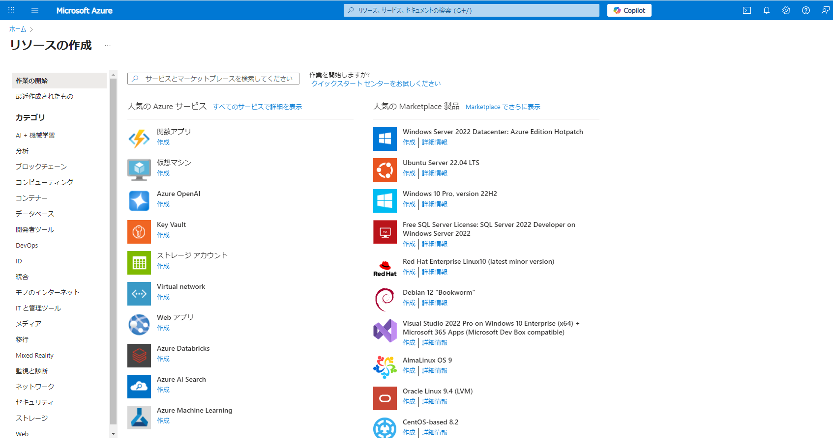Click the Azure OpenAI icon

click(x=139, y=200)
